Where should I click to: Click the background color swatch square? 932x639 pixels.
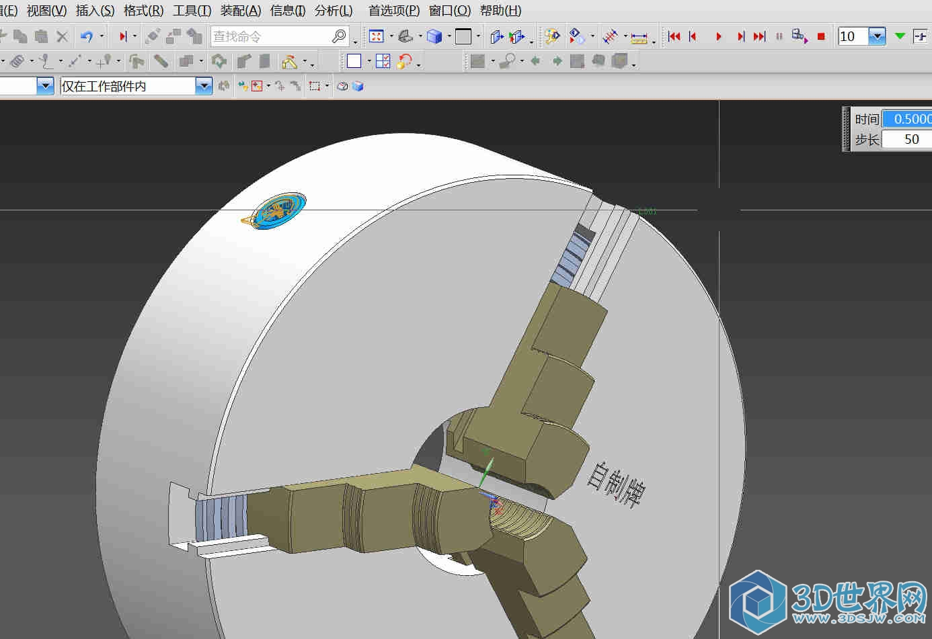tap(463, 36)
